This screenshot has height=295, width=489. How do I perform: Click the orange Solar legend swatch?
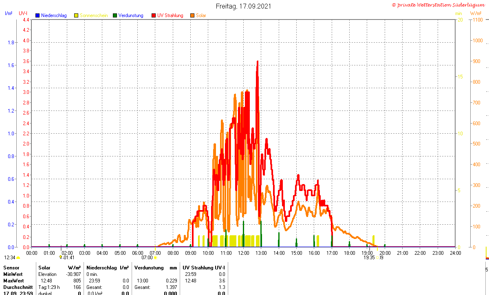click(192, 15)
